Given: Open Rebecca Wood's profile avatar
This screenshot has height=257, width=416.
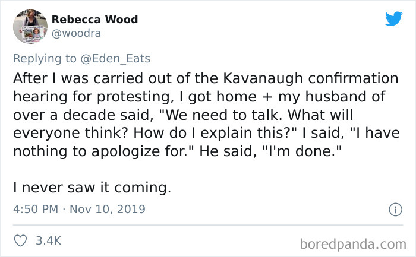Looking at the screenshot, I should tap(29, 27).
